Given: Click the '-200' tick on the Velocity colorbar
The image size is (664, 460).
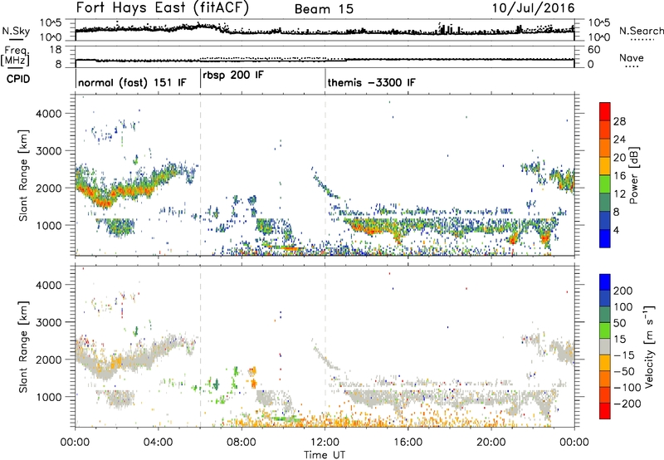Looking at the screenshot, I should point(628,404).
